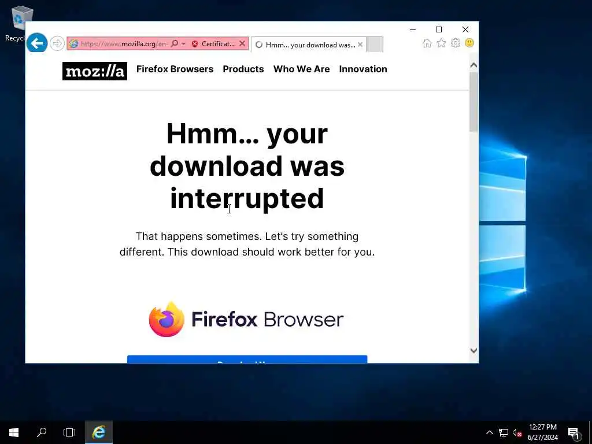This screenshot has width=592, height=444.
Task: Open taskbar Search magnifier
Action: pos(42,432)
